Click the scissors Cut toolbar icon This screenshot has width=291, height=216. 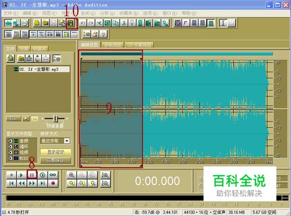pyautogui.click(x=124, y=23)
